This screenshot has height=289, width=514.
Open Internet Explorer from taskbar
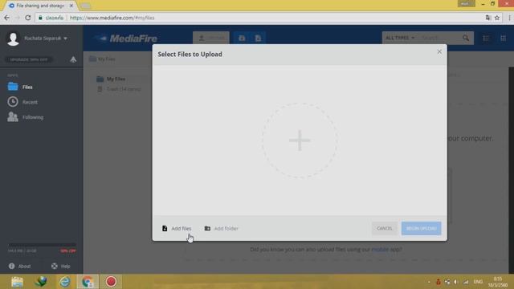(x=64, y=282)
